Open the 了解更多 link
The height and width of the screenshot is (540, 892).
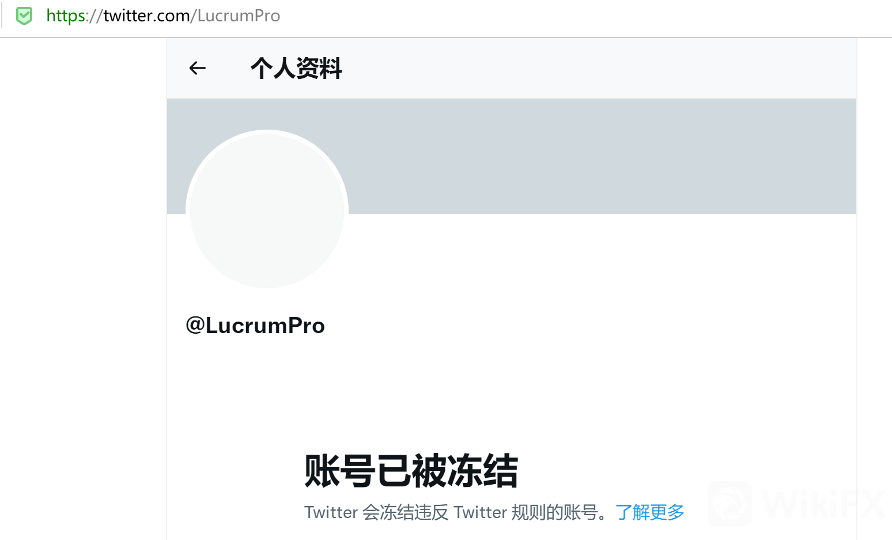tap(650, 512)
